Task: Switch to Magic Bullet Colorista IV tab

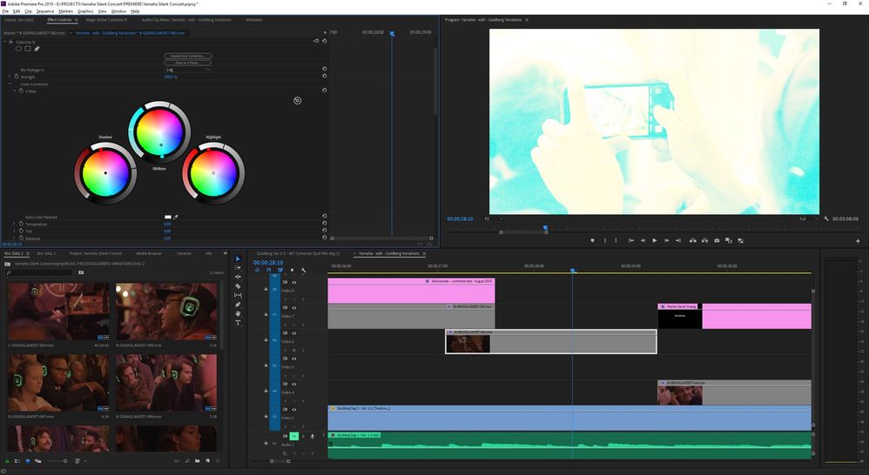Action: point(106,20)
